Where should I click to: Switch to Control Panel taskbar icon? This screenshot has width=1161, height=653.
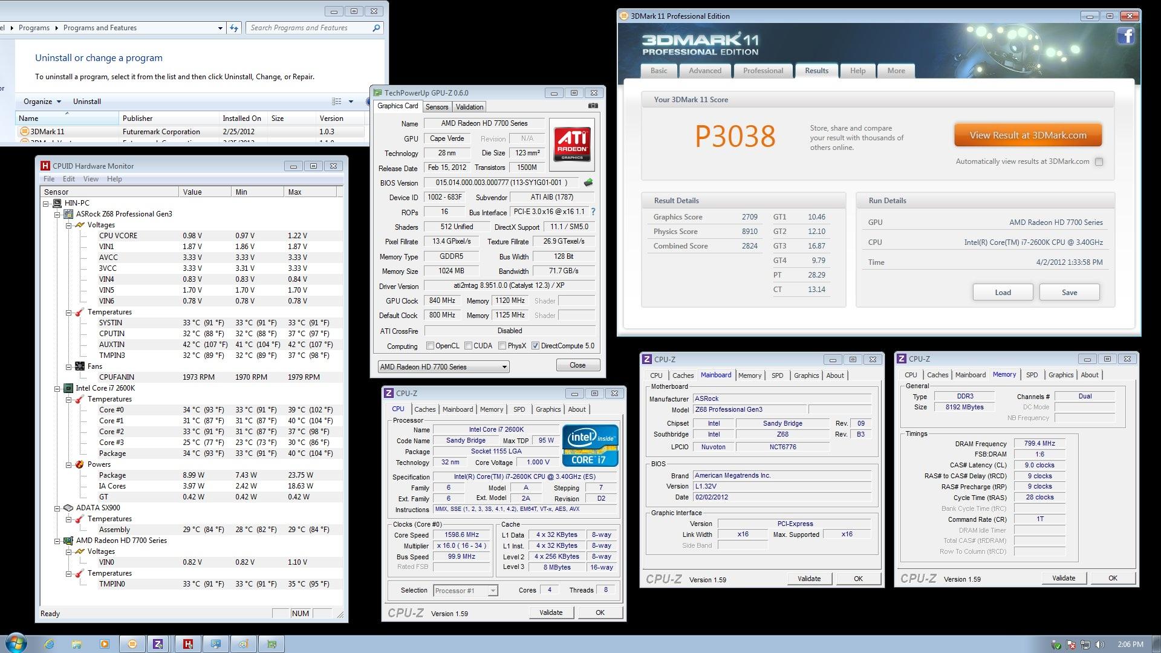[216, 644]
